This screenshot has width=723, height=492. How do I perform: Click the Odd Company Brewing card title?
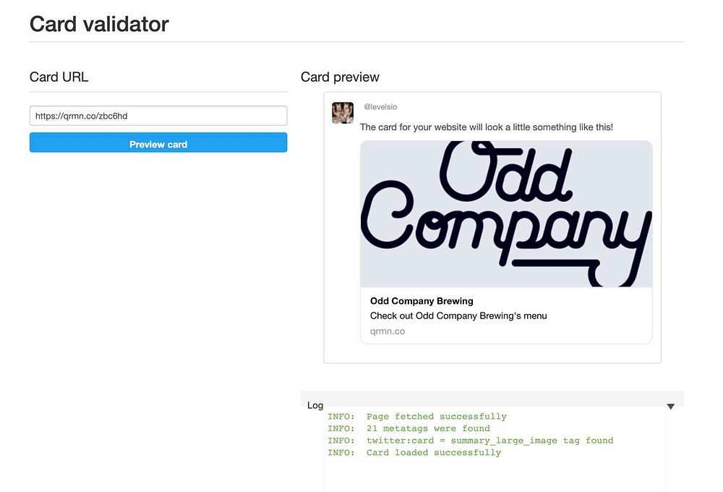tap(422, 301)
